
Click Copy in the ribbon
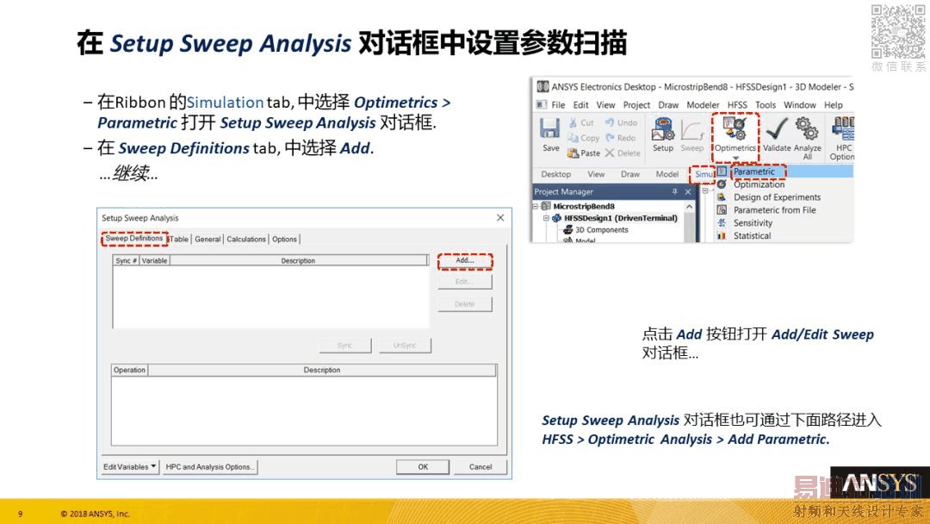pos(584,138)
